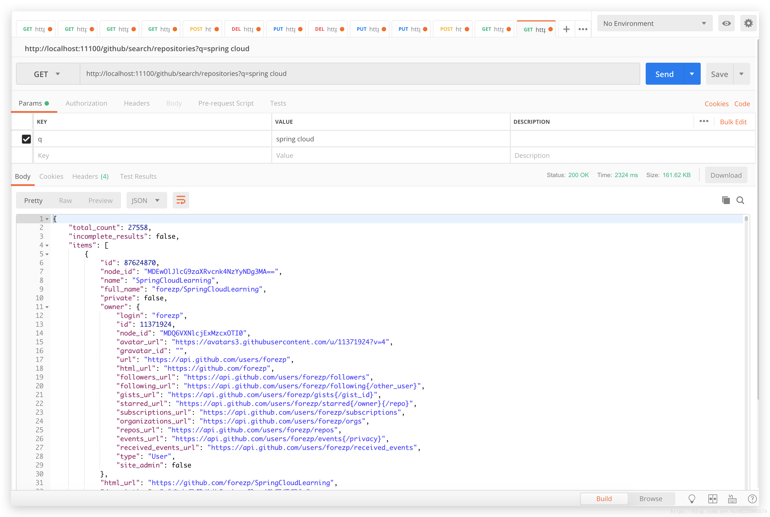Open the manage environments gear icon
Viewport: 770px width, 517px height.
(x=748, y=23)
